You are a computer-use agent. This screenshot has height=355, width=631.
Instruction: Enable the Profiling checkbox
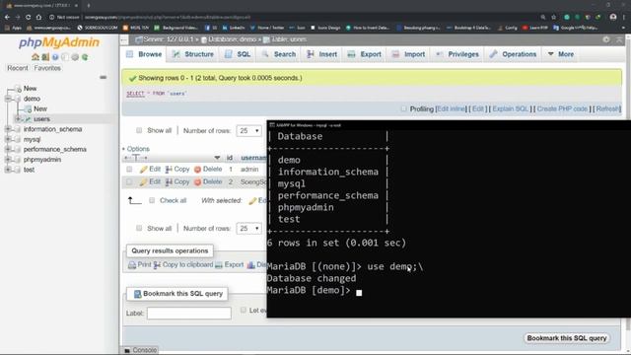click(x=403, y=108)
